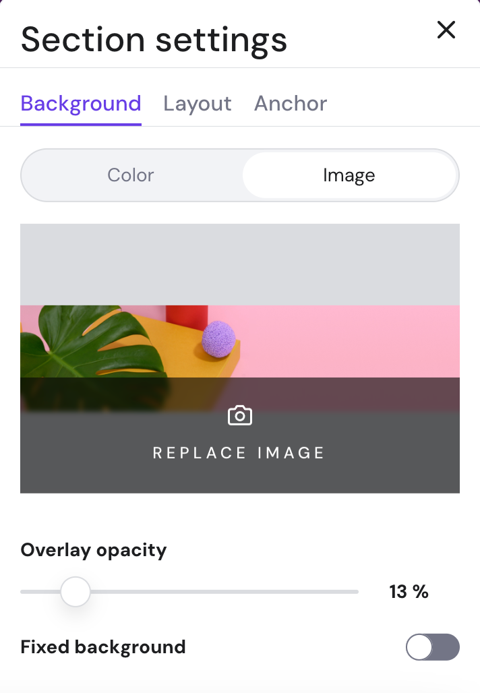The height and width of the screenshot is (693, 480).
Task: Click the purple ball in the preview image
Action: pos(218,338)
